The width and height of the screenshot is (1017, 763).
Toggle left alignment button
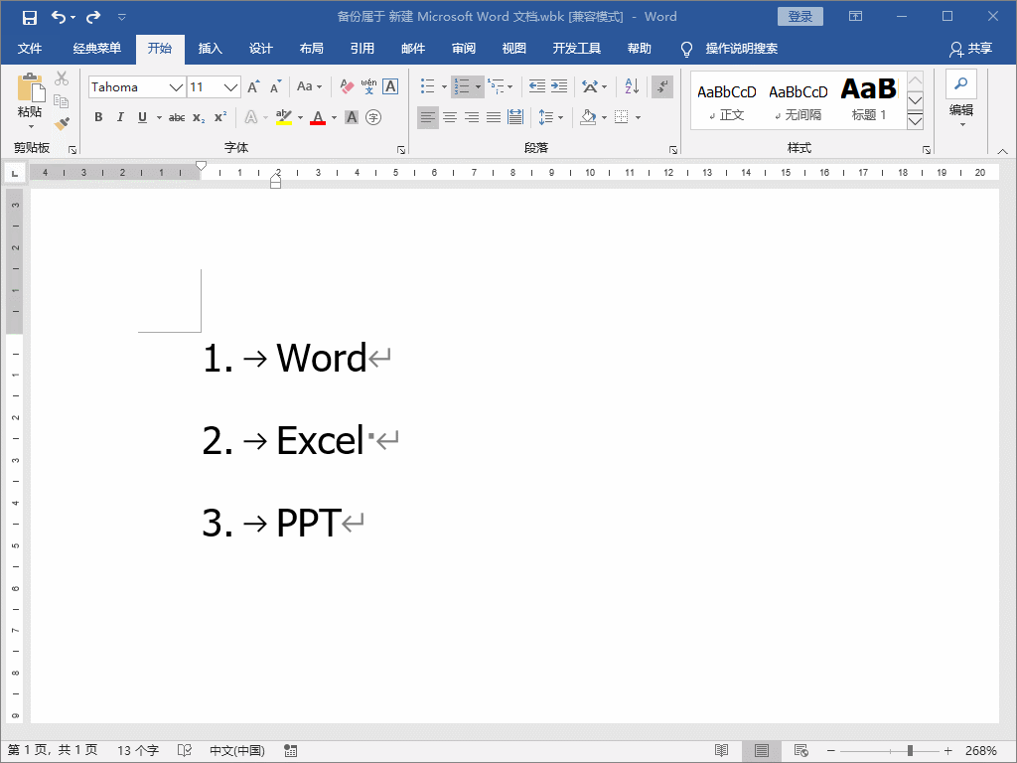(x=428, y=117)
